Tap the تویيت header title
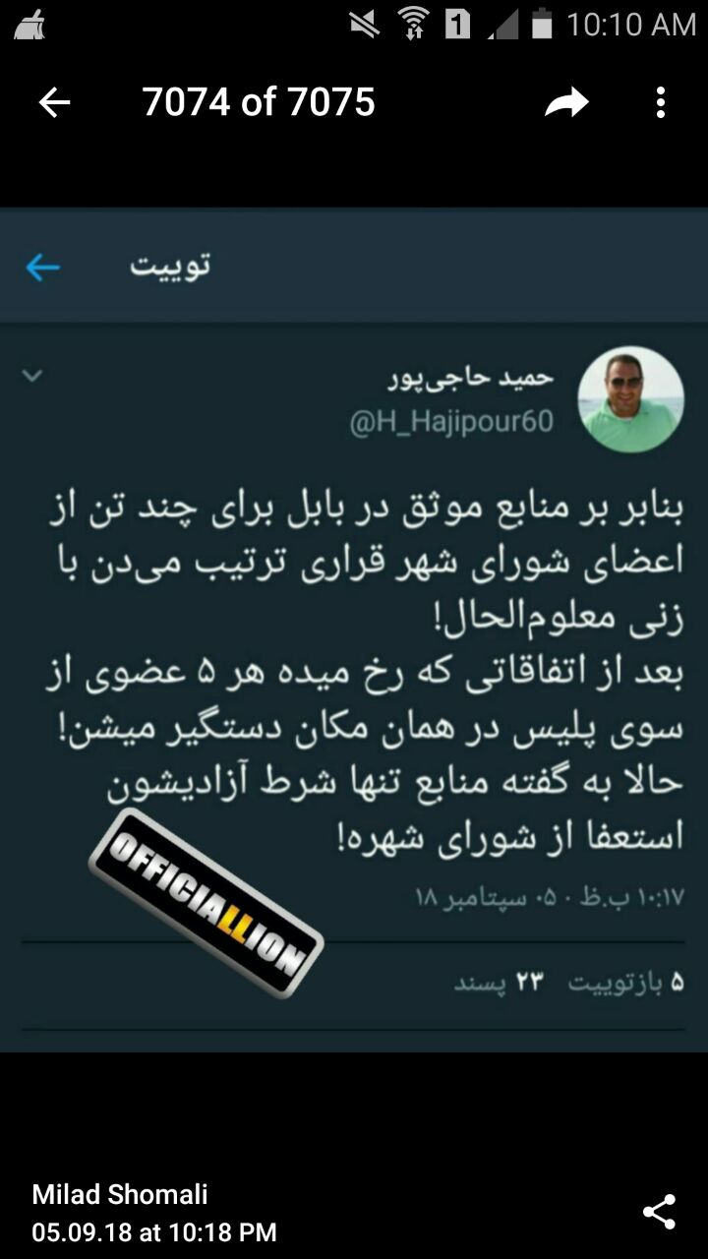Screen dimensions: 708x1259 170,267
